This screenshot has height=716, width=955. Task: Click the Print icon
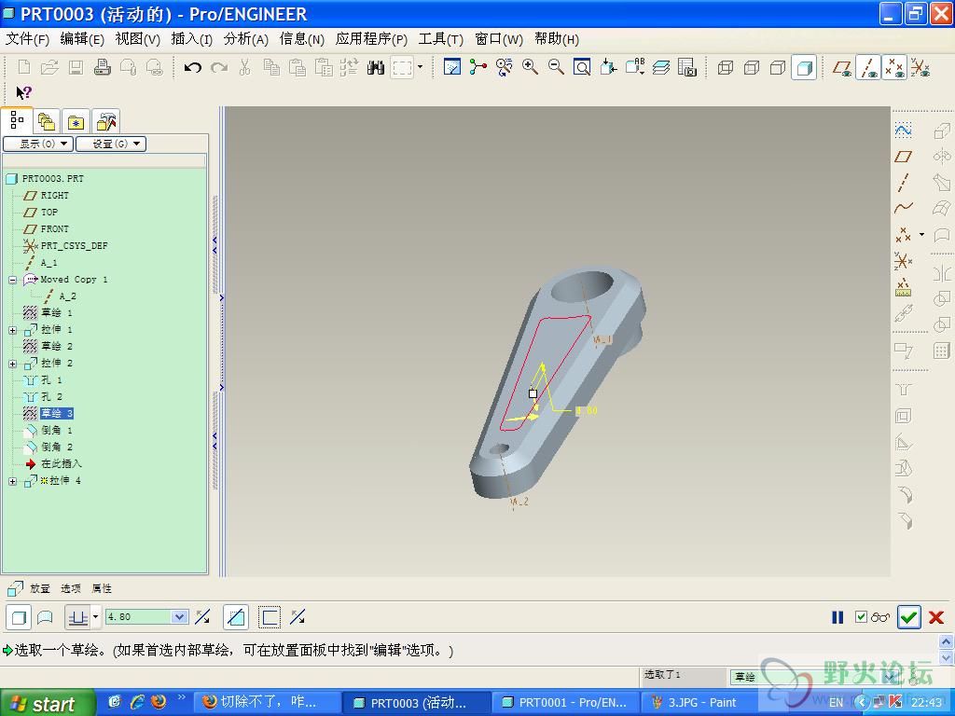point(102,67)
